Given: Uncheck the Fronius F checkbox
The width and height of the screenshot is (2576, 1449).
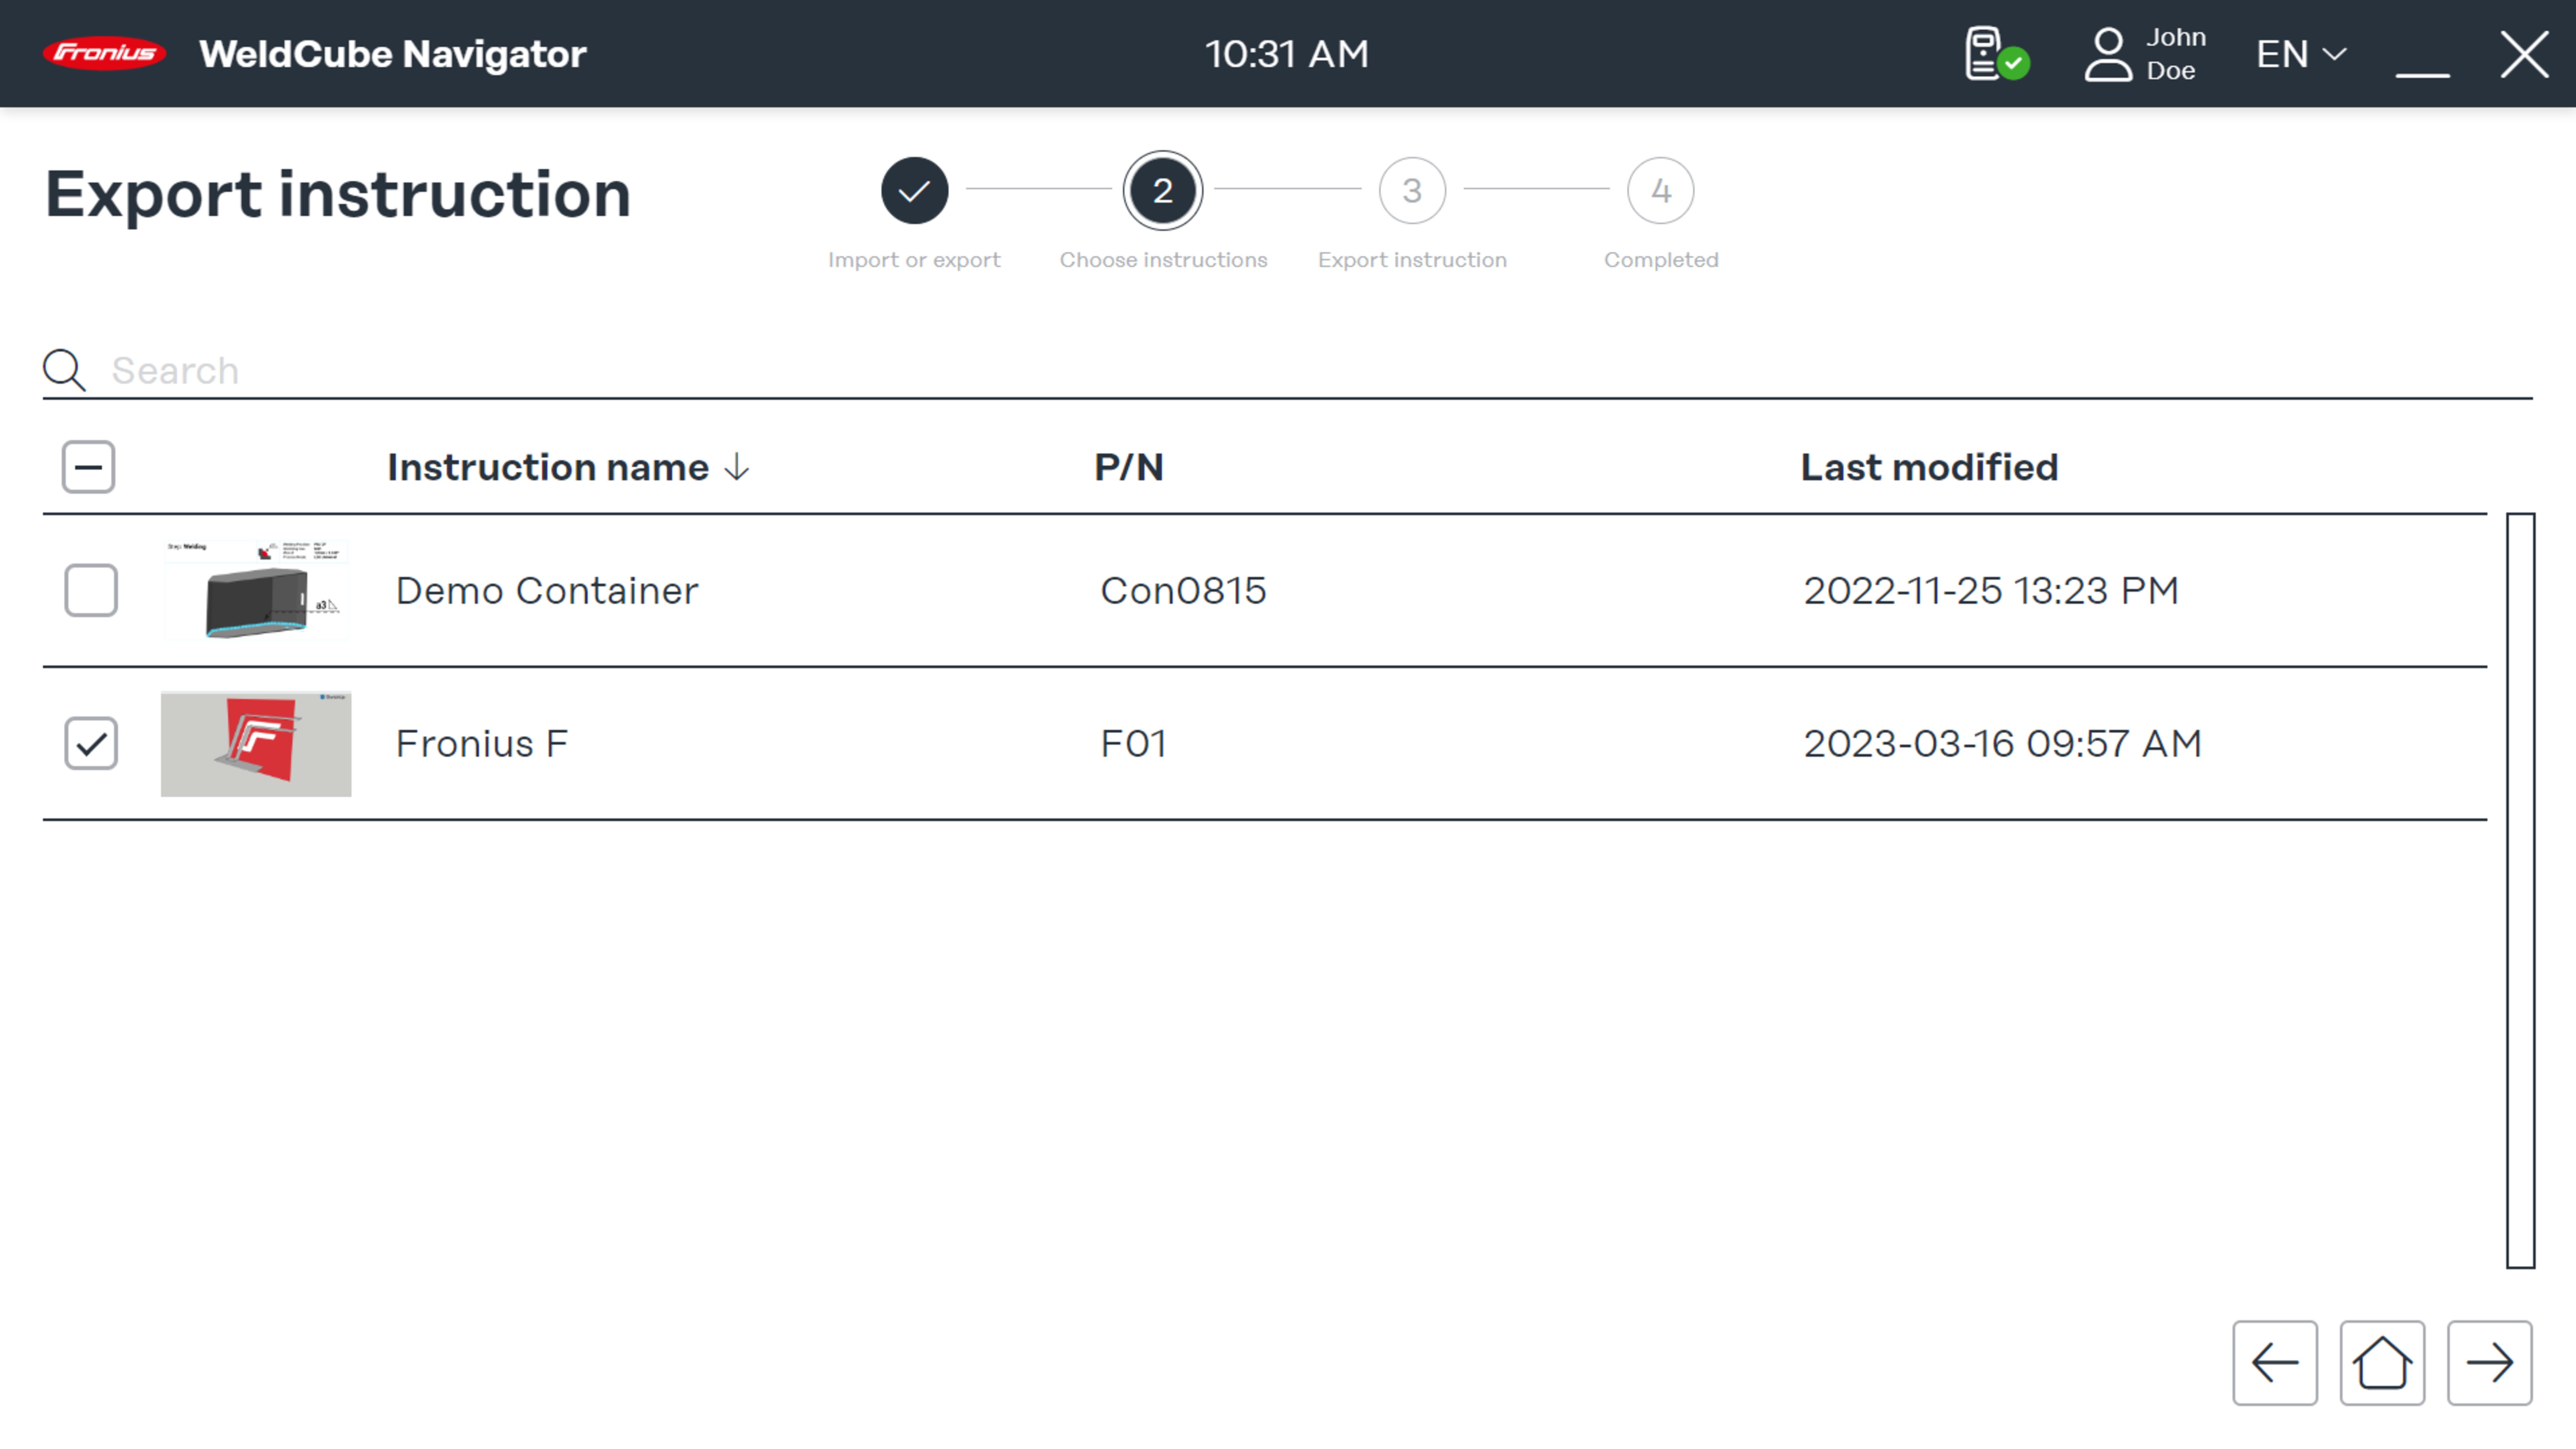Looking at the screenshot, I should click(x=91, y=743).
